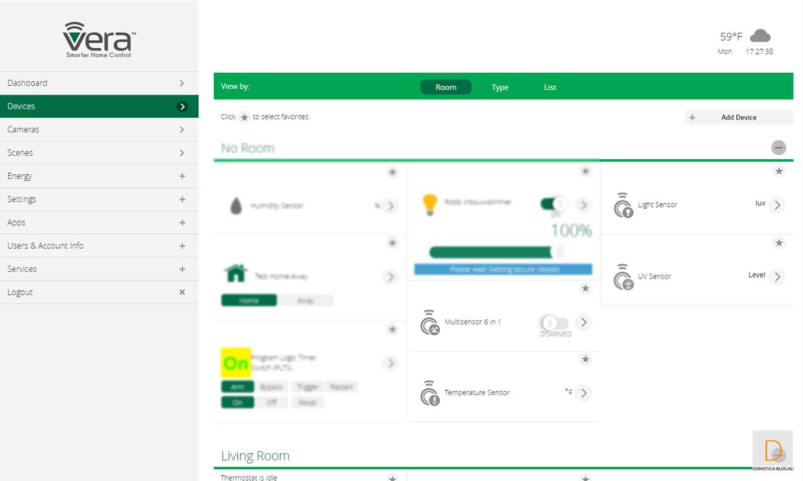Toggle the dimmer on/off switch
803x481 pixels.
553,204
